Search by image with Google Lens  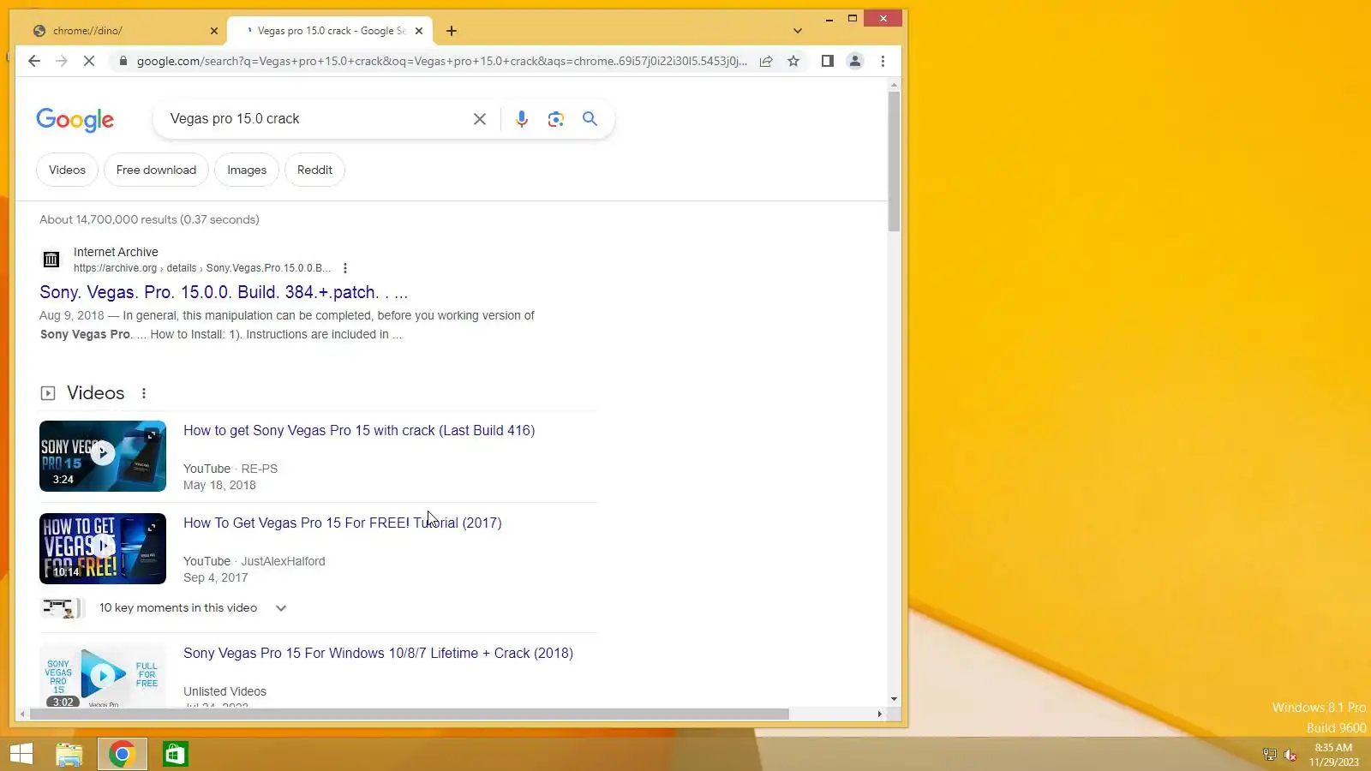[556, 119]
